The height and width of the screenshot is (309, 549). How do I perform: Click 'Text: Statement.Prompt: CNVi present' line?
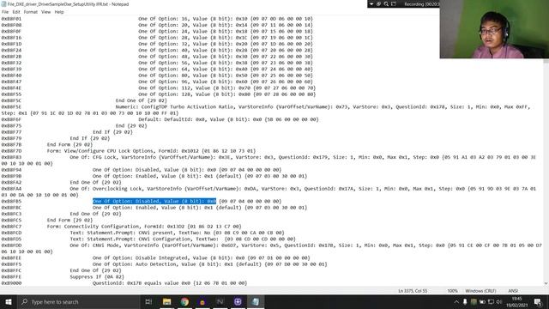click(x=178, y=233)
